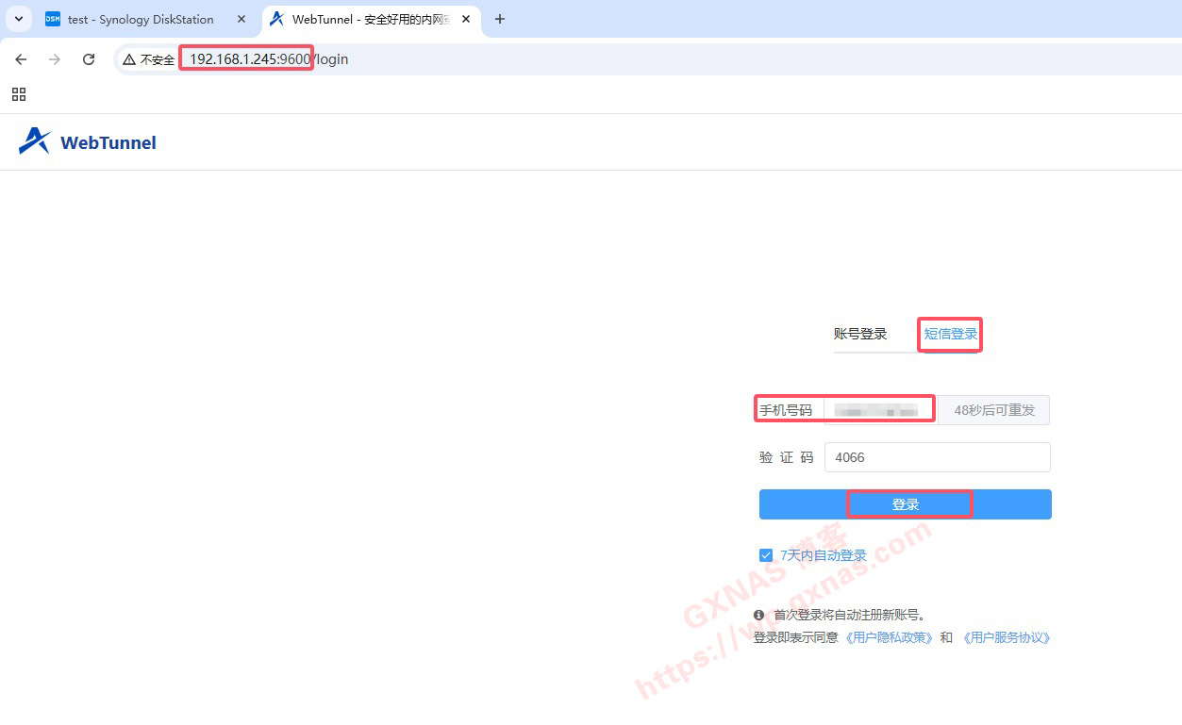Open the 《用户隐私政策》 link
This screenshot has height=725, width=1182.
[890, 637]
